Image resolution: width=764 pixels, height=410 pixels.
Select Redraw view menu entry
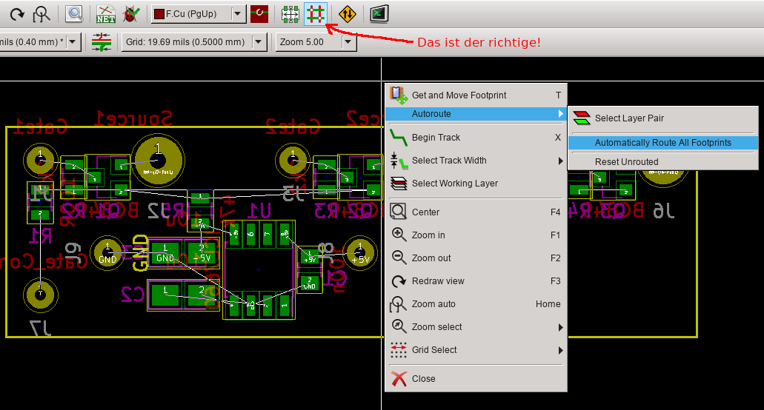pos(476,281)
